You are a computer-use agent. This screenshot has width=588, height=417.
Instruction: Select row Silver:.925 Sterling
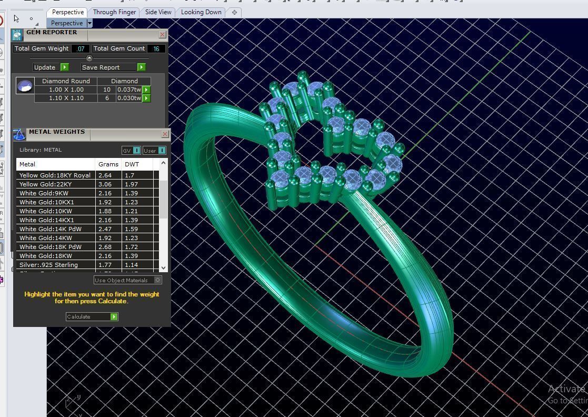(x=88, y=265)
